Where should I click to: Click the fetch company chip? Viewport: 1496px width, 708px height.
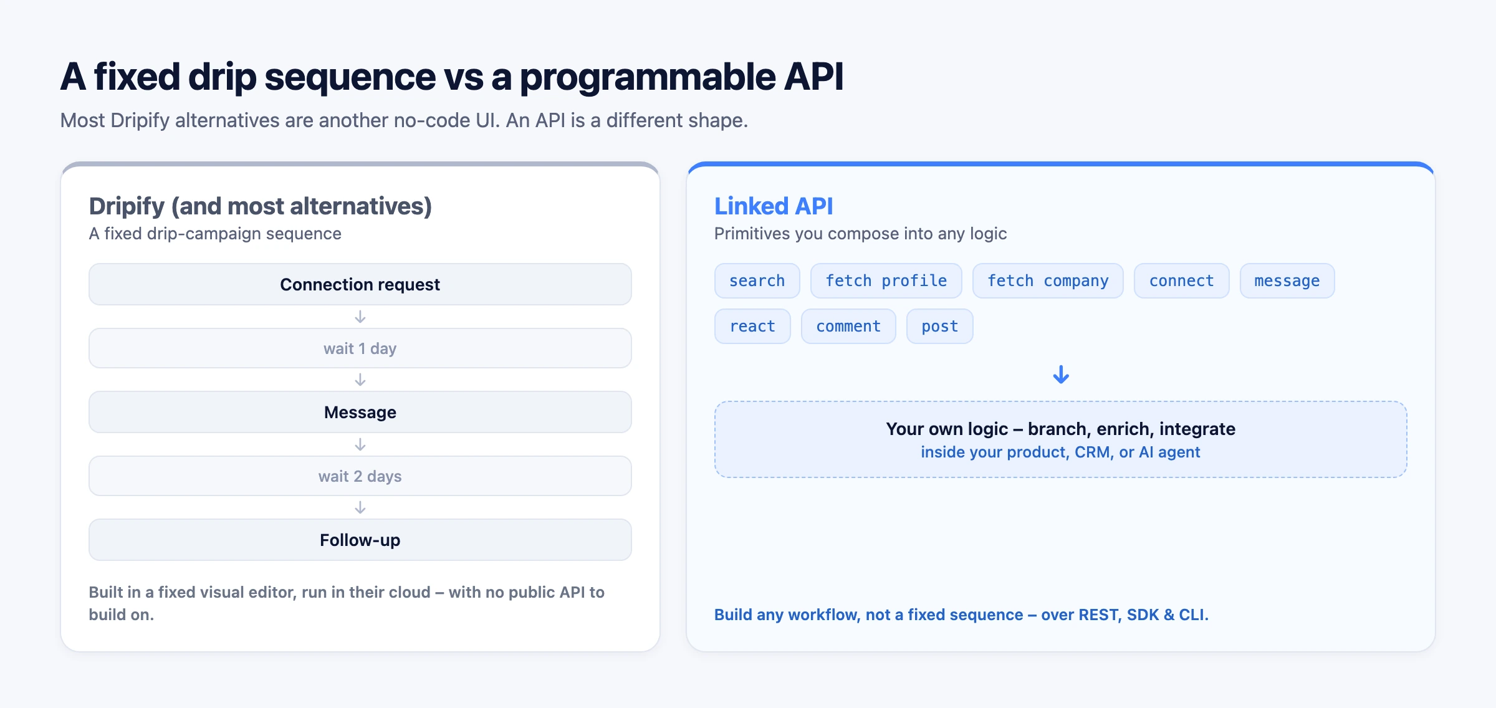pos(1048,281)
